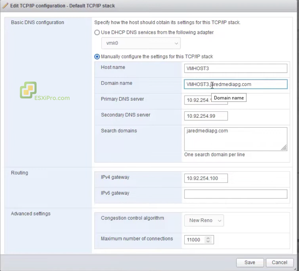Click the Host name input field

(236, 68)
